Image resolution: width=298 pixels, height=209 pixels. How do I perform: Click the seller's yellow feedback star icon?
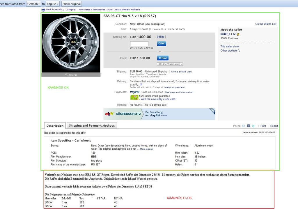pos(238,34)
